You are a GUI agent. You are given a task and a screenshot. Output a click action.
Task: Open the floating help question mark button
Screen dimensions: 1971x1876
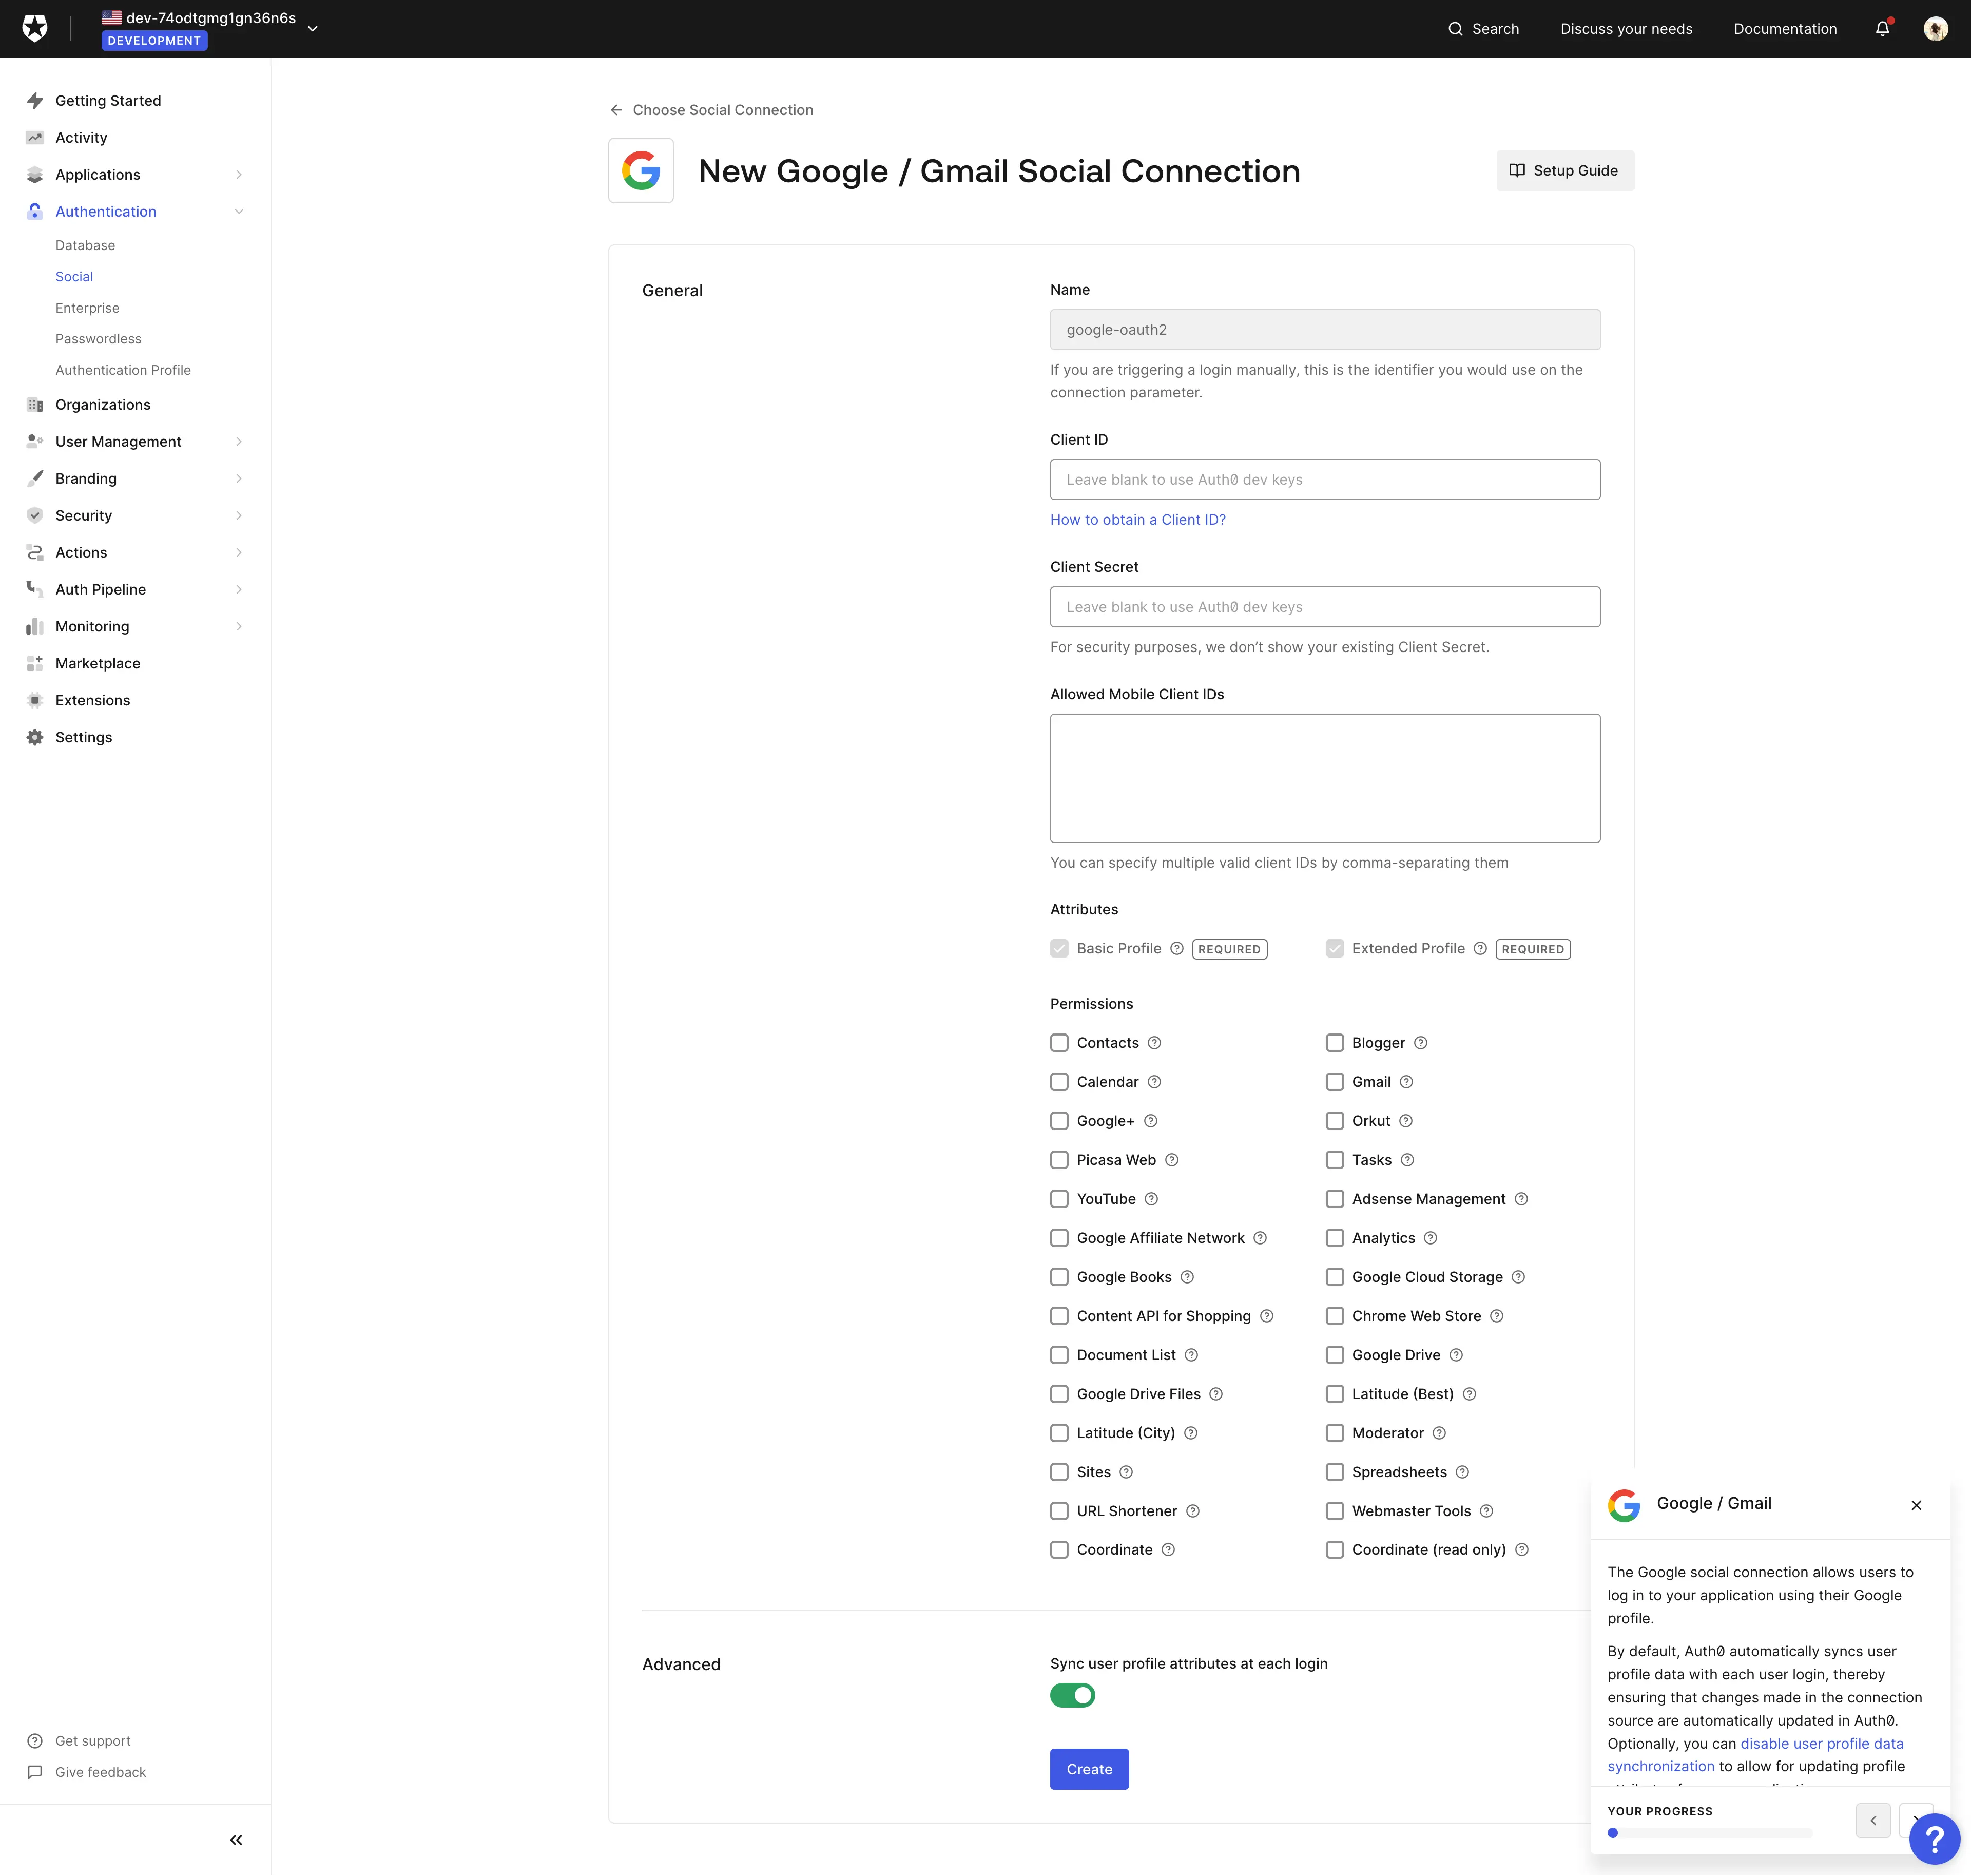click(x=1934, y=1838)
